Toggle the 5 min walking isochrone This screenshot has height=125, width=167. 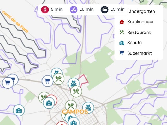[52, 9]
